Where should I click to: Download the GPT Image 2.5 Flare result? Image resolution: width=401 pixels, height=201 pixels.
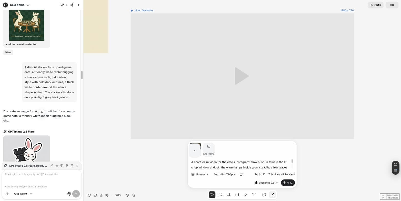coord(57,166)
